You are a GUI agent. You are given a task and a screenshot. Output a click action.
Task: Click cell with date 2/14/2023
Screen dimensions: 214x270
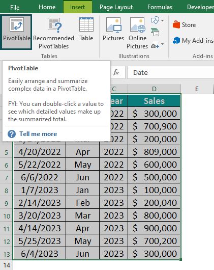pos(40,203)
